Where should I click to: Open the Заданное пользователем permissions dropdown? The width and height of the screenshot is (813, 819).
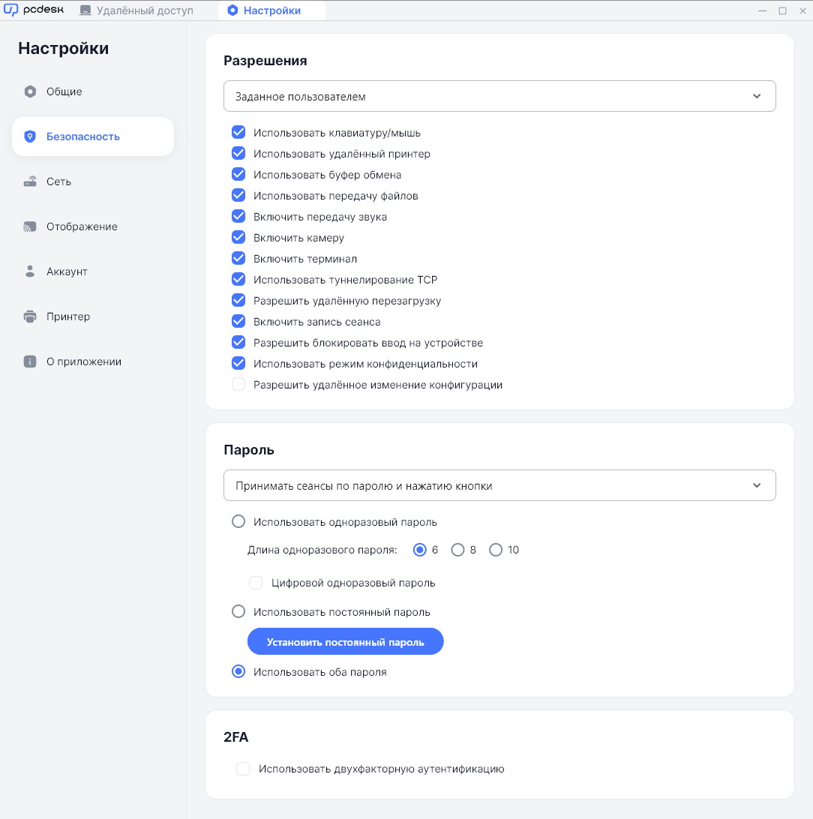pyautogui.click(x=499, y=96)
